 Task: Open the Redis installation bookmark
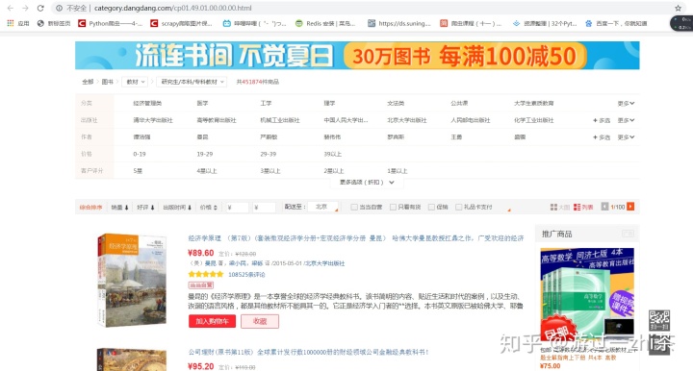pyautogui.click(x=325, y=23)
